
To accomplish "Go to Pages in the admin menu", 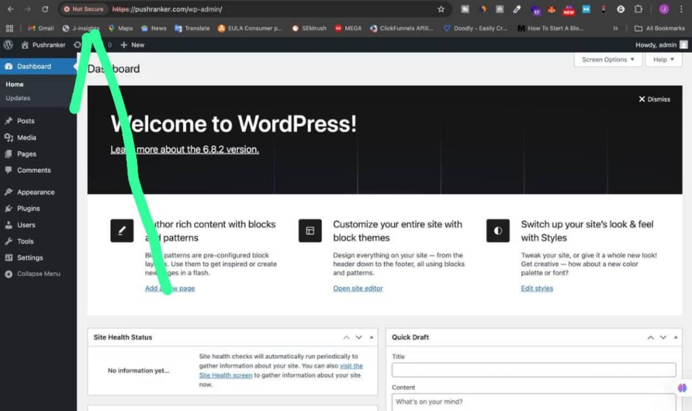I will [26, 153].
